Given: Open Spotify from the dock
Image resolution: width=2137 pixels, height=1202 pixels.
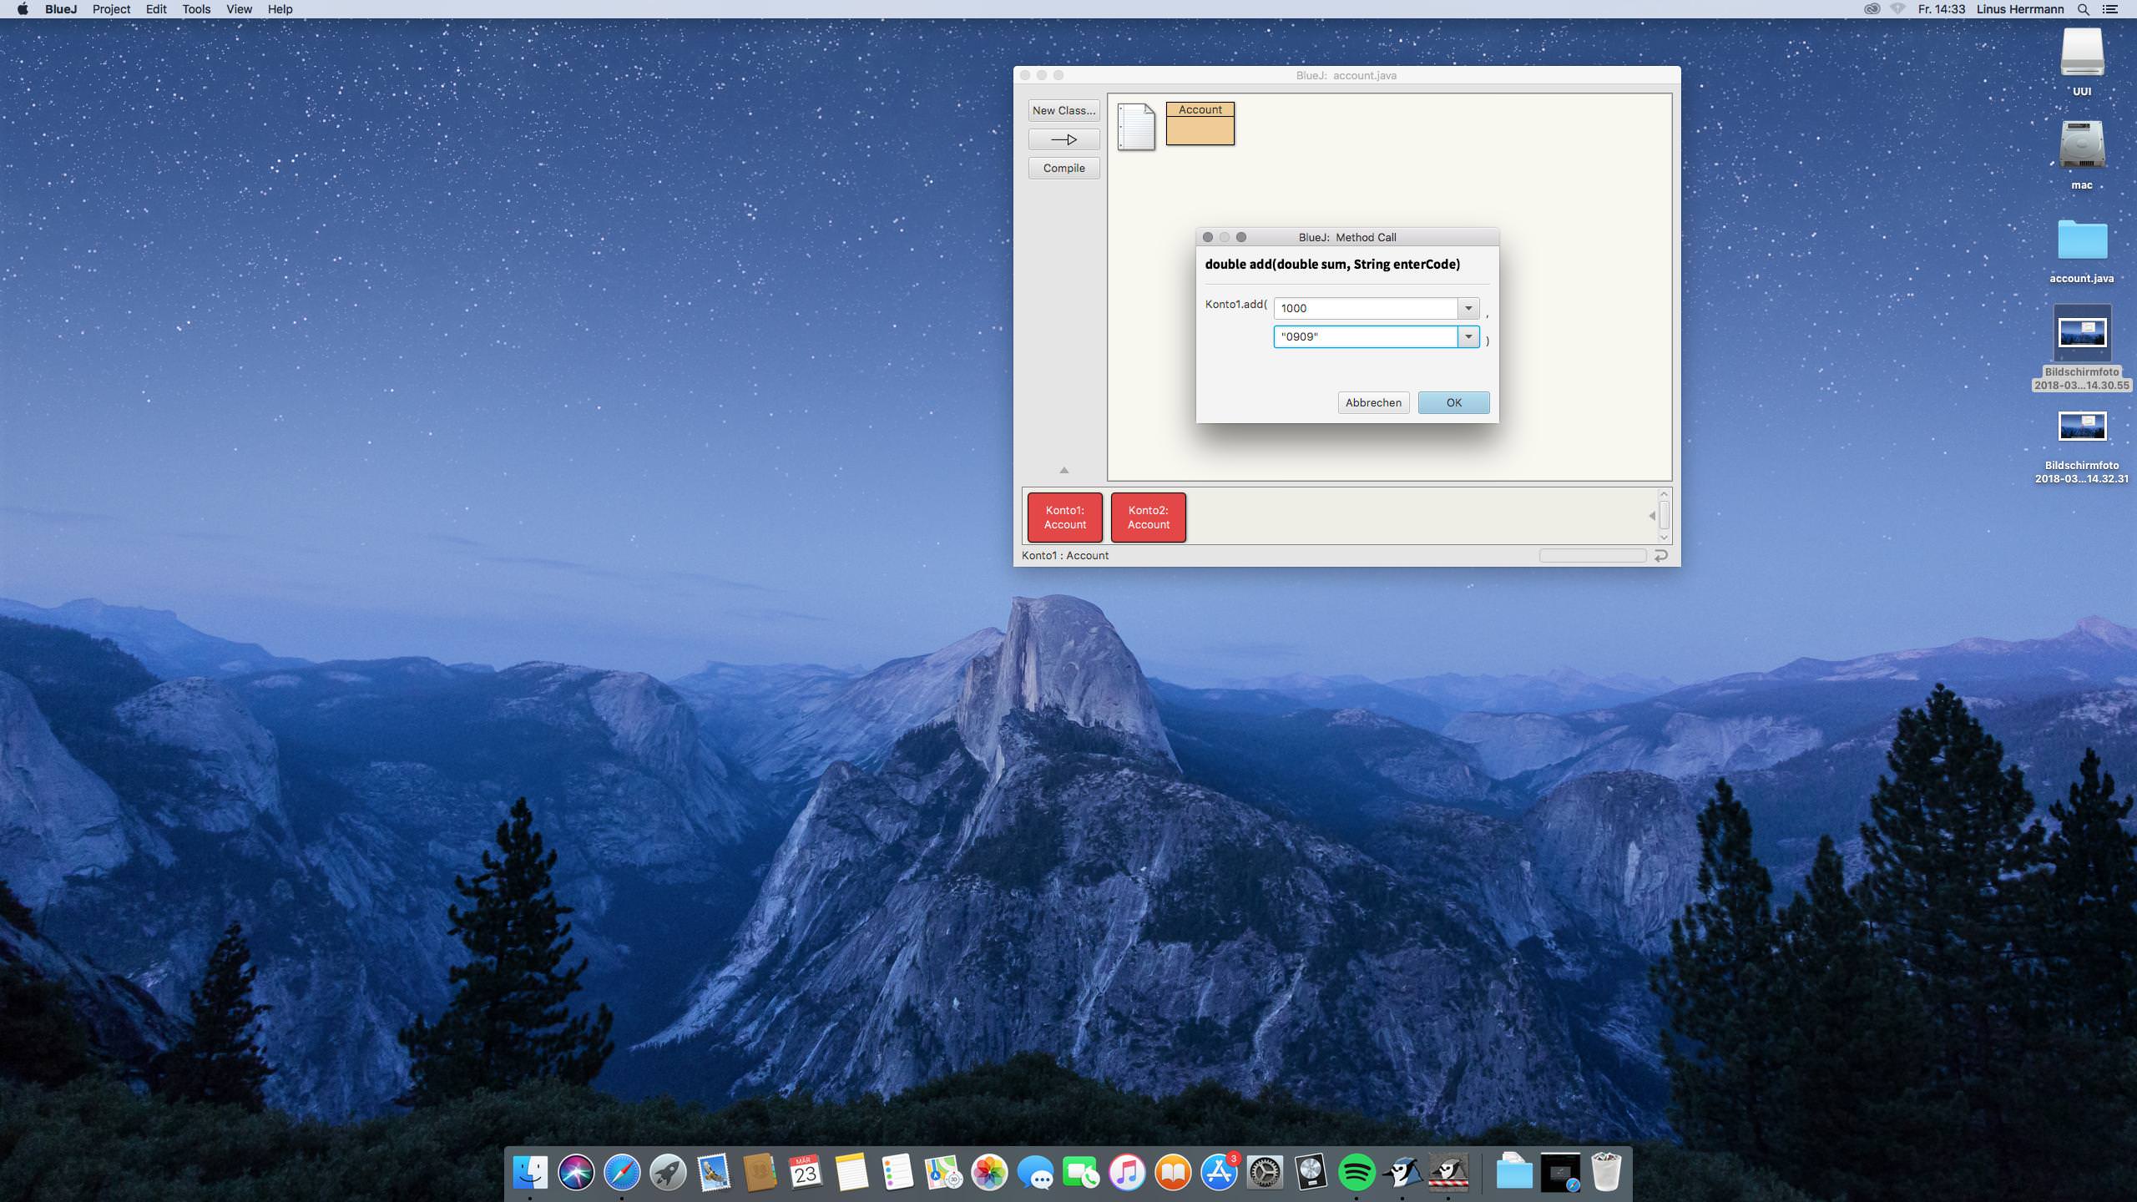Looking at the screenshot, I should [x=1356, y=1173].
